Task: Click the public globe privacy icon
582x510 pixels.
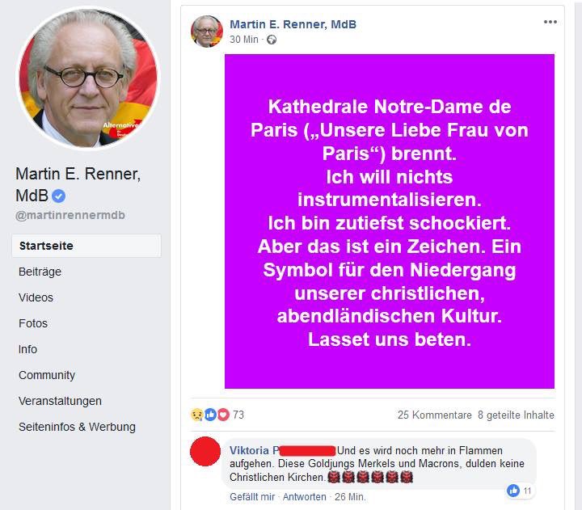Action: [x=272, y=40]
